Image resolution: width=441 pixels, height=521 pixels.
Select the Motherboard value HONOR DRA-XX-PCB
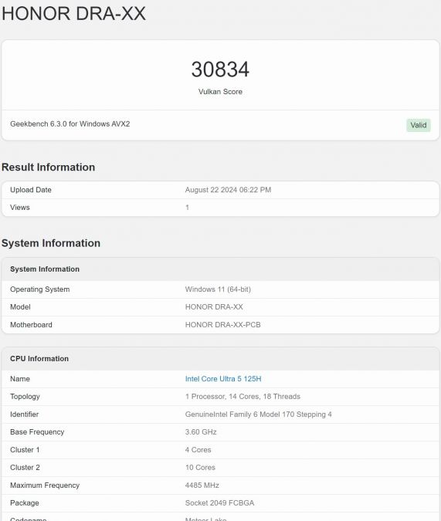223,325
